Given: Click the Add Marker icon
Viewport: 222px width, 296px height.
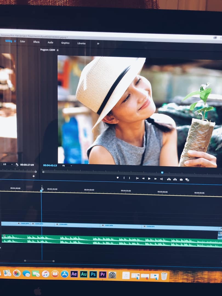Looking at the screenshot, I should pyautogui.click(x=118, y=178).
